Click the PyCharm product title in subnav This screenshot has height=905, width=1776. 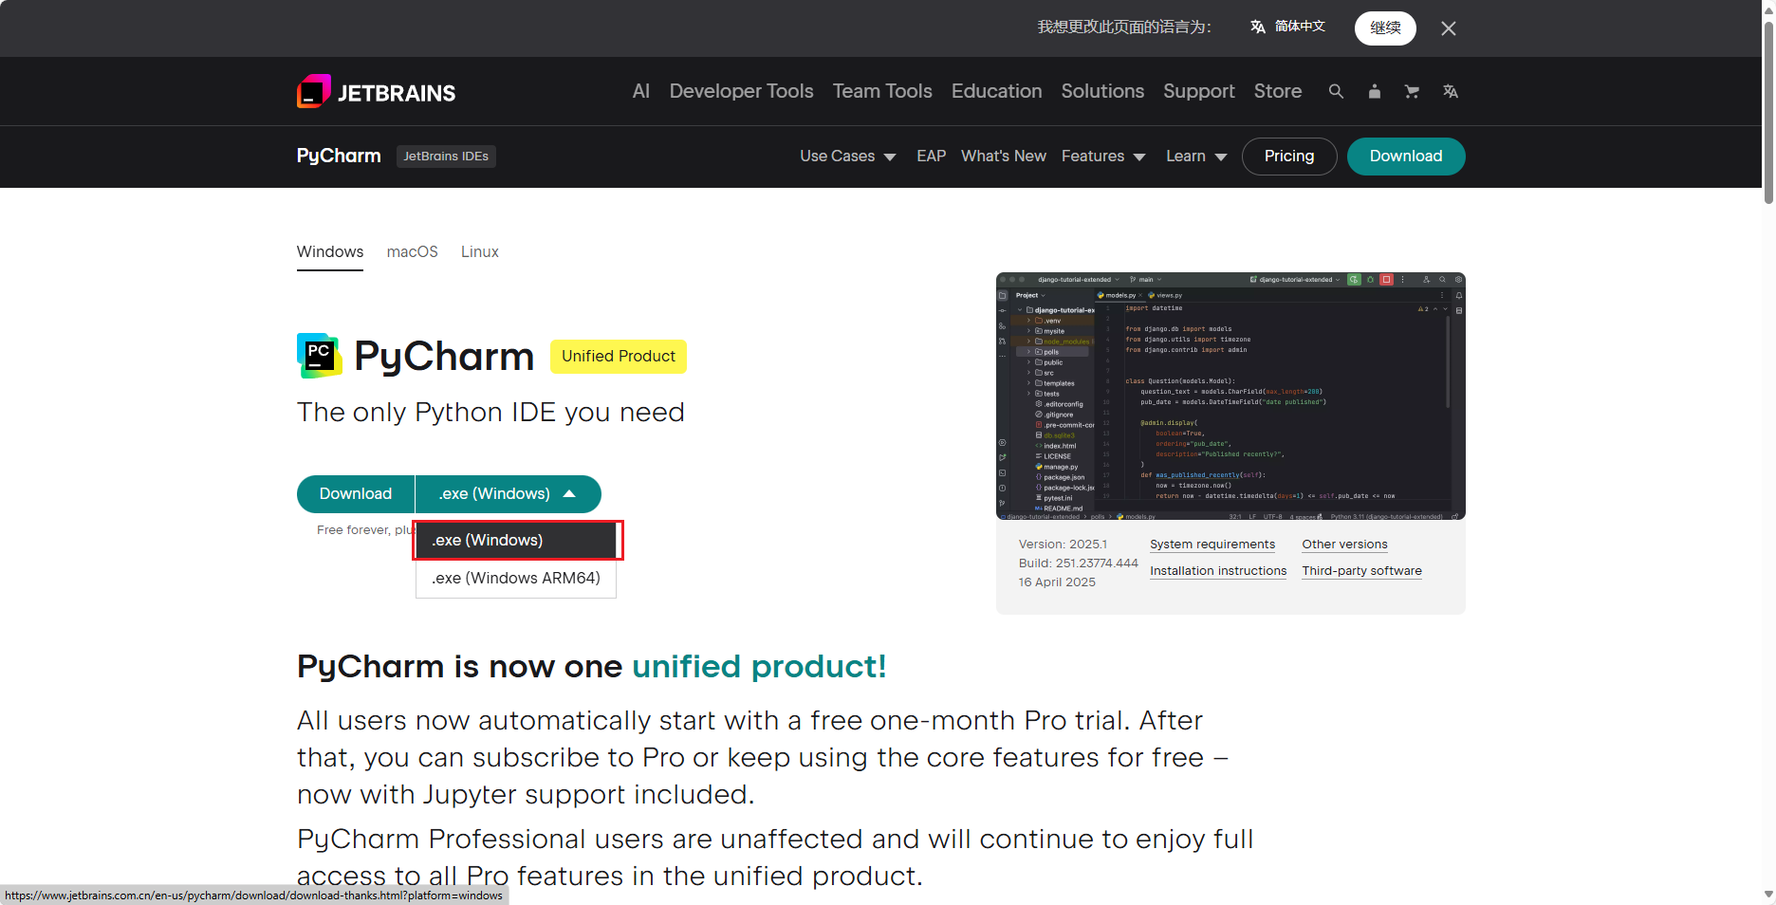point(339,156)
